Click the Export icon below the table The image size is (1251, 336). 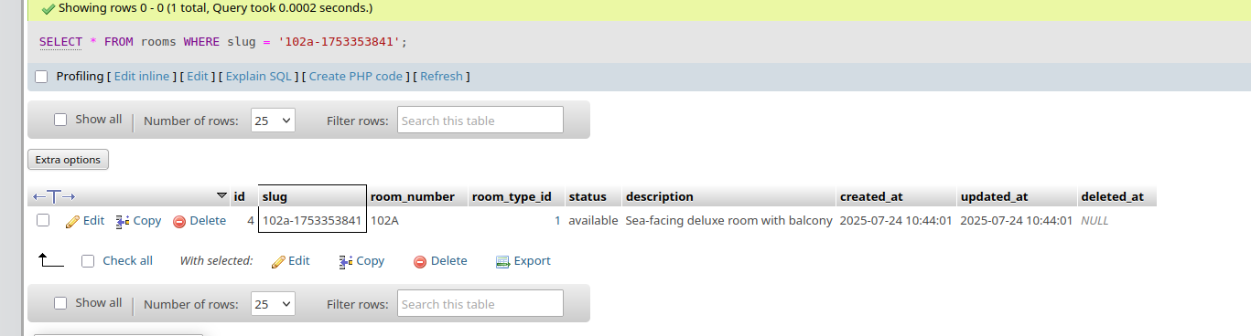[502, 261]
